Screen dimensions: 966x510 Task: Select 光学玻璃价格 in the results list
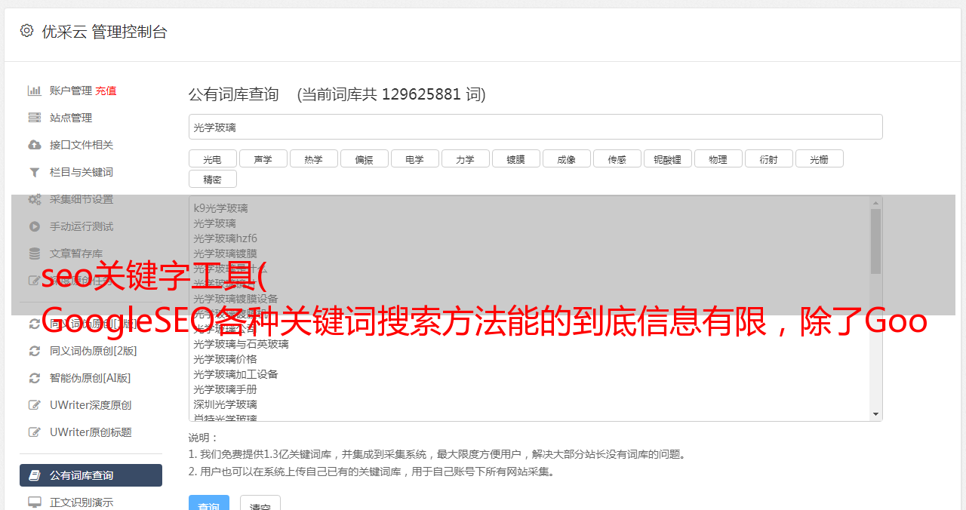(x=225, y=359)
